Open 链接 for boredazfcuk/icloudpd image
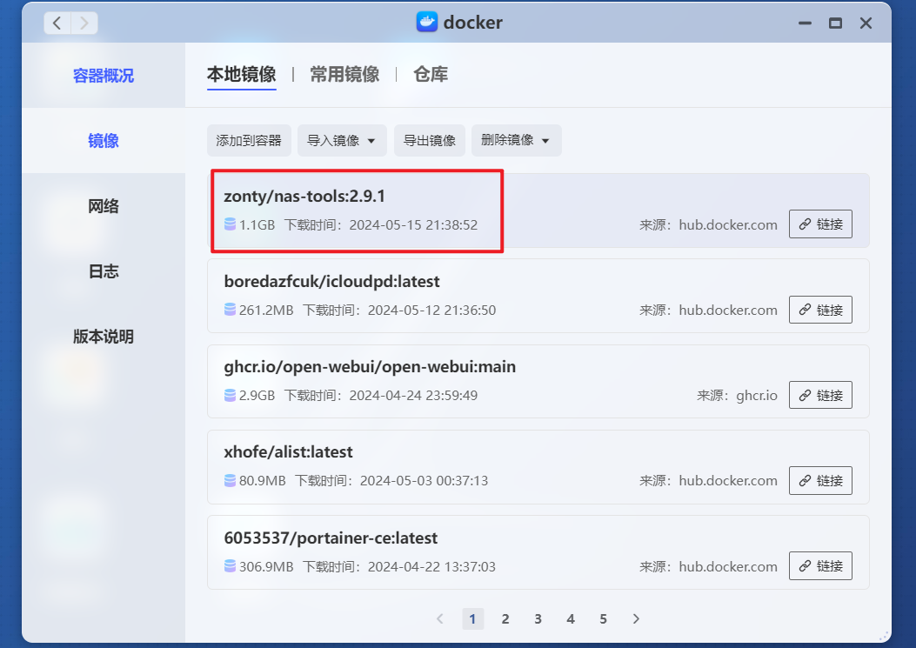The image size is (916, 648). 820,310
